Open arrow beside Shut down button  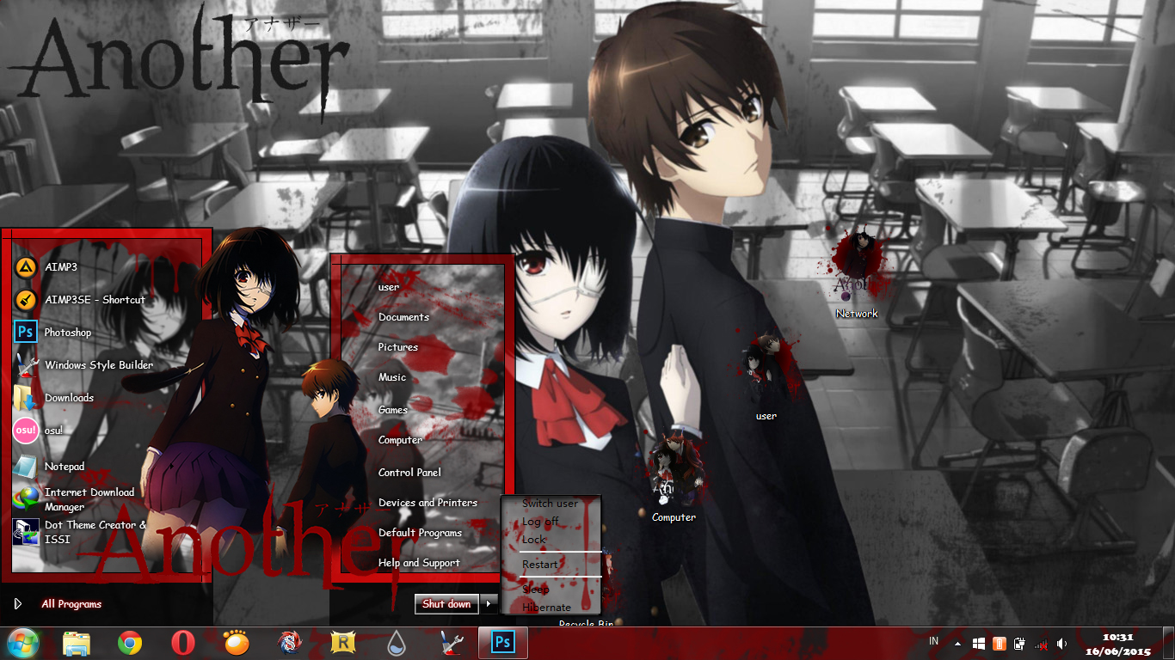pos(489,603)
